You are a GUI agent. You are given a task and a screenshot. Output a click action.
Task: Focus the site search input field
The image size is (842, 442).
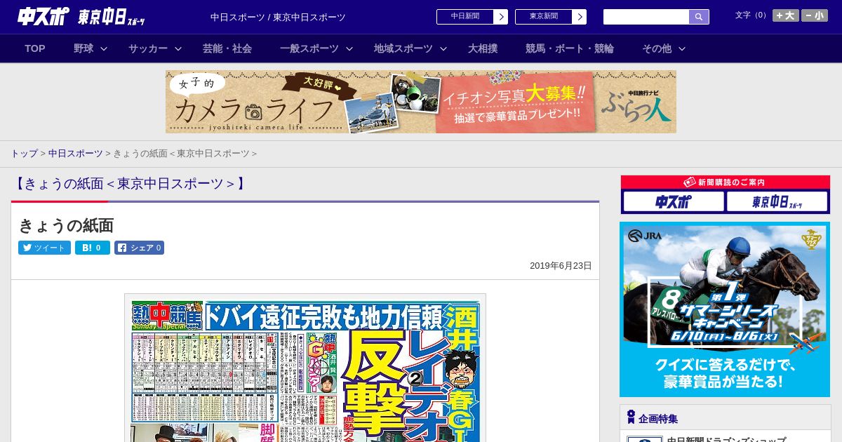[x=646, y=17]
